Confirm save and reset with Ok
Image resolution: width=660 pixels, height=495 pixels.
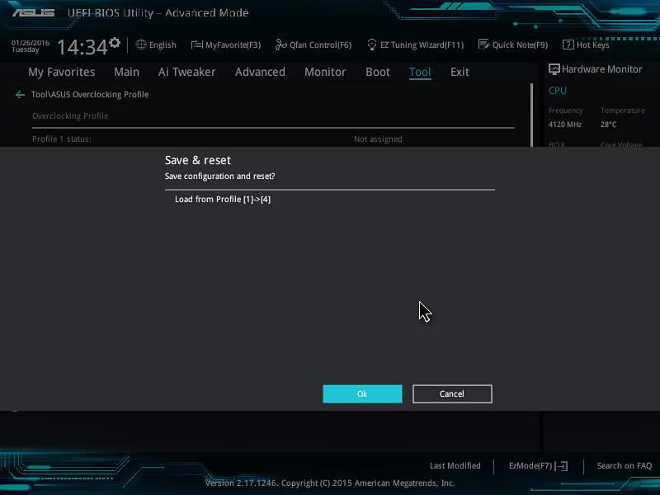point(362,394)
